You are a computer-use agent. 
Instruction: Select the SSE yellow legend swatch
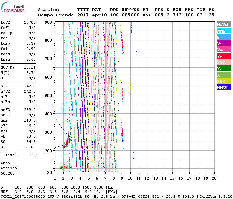223,81
